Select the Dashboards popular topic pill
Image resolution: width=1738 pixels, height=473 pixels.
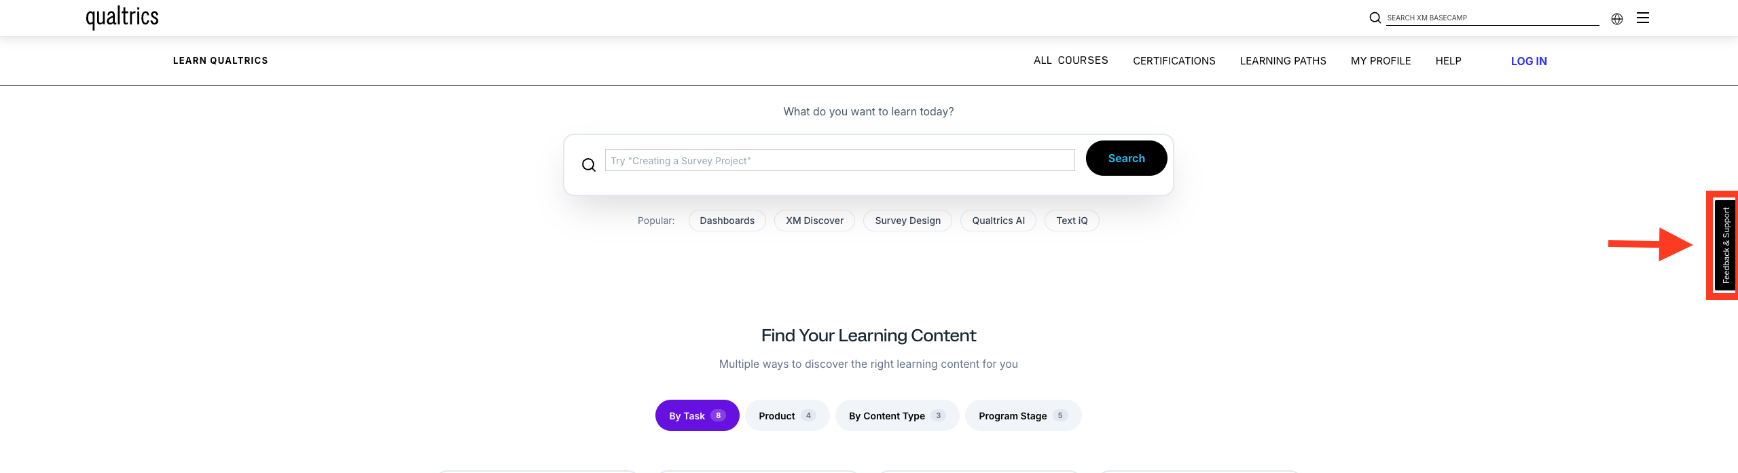tap(727, 220)
